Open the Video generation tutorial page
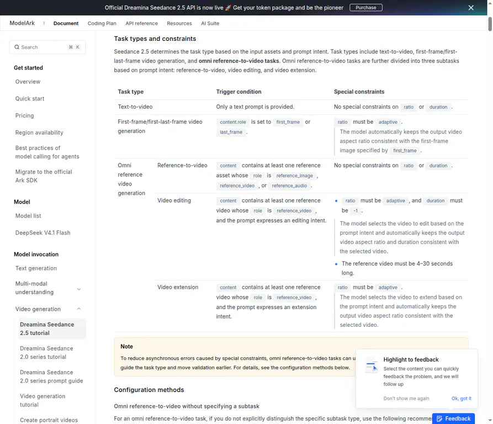The width and height of the screenshot is (493, 424). [43, 400]
